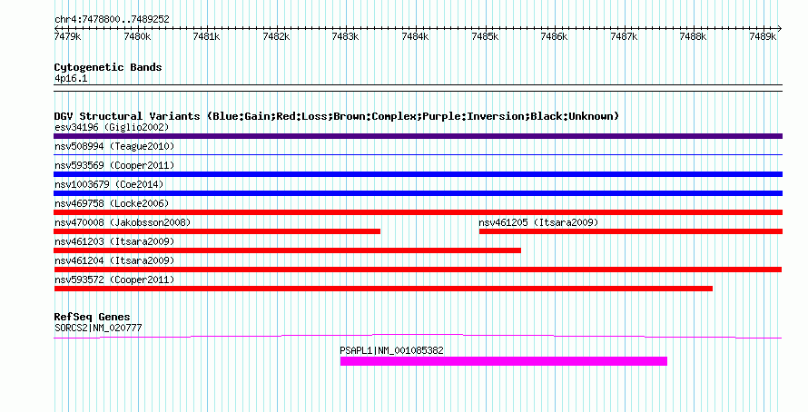Click the 7479k ruler tick label
This screenshot has width=808, height=412.
point(67,36)
